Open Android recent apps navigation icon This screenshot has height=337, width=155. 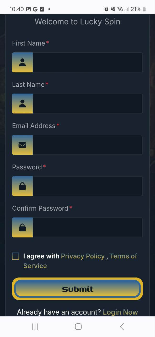click(x=35, y=327)
